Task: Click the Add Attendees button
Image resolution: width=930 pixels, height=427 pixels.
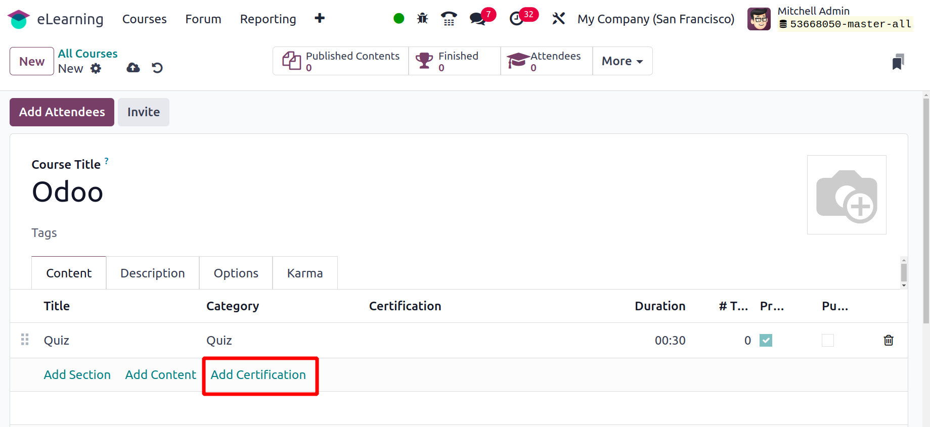Action: (62, 112)
